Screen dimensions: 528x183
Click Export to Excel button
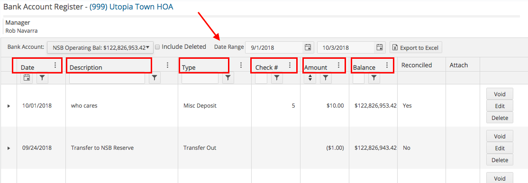click(416, 47)
